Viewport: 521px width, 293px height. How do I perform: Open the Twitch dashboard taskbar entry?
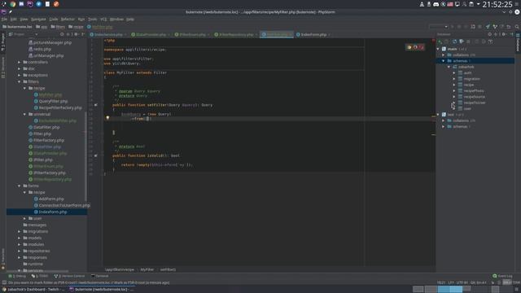33,290
